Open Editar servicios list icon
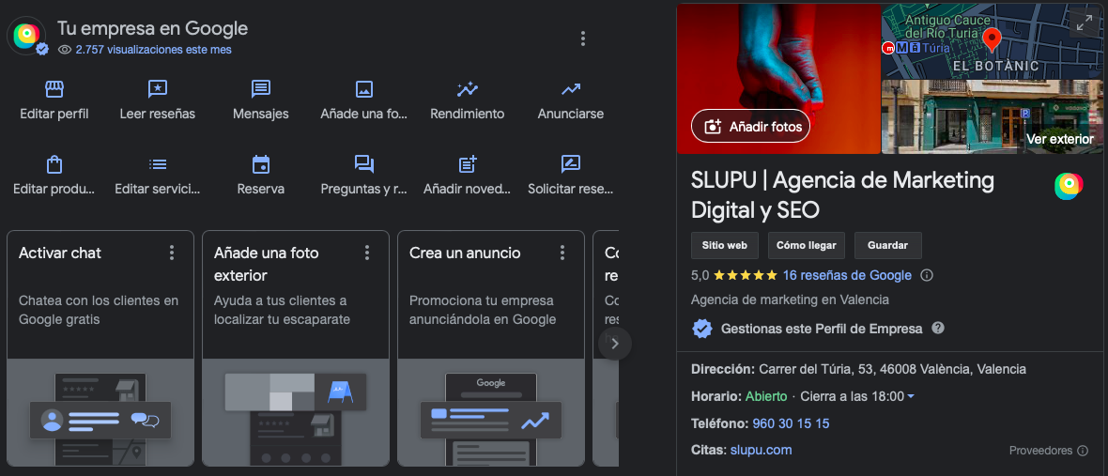 click(x=158, y=164)
